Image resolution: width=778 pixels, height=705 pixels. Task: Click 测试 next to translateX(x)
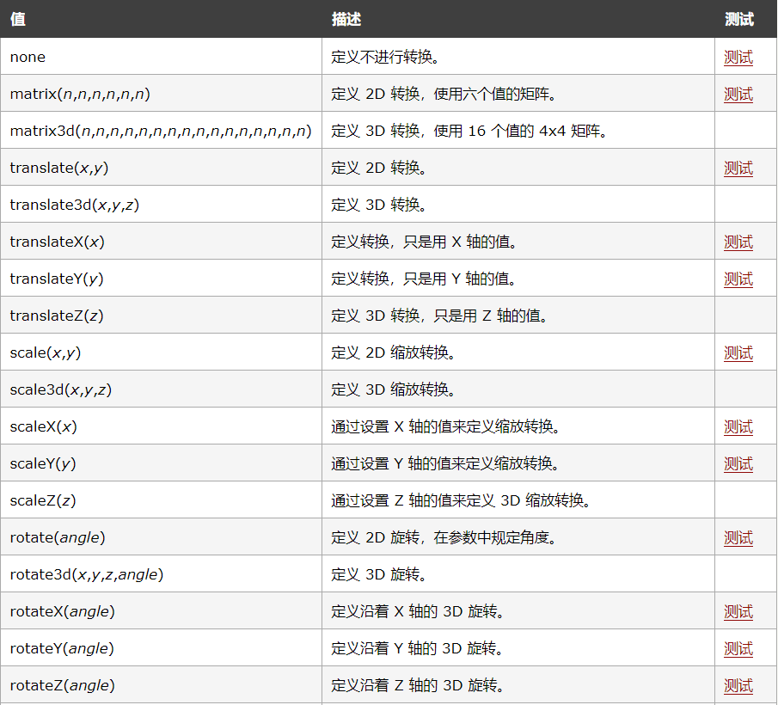(x=738, y=242)
